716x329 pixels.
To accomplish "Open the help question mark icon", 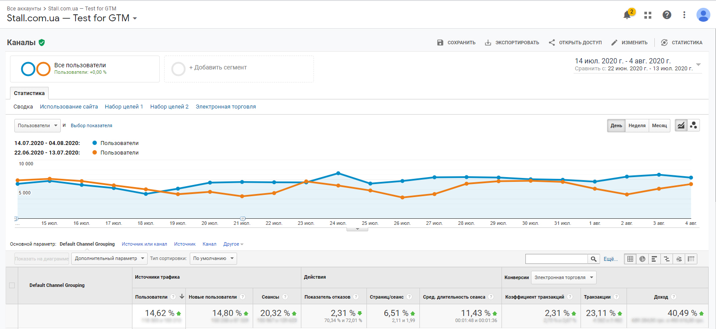I will point(667,15).
